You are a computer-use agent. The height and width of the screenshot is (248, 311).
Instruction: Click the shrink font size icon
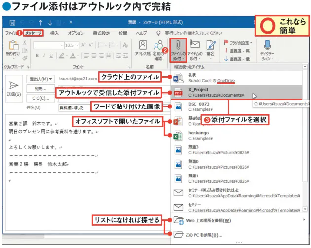[91, 45]
